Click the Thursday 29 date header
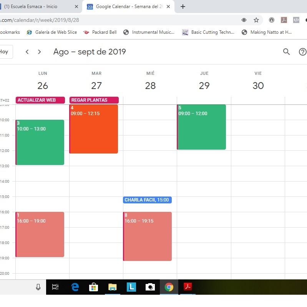The image size is (307, 307). click(204, 86)
